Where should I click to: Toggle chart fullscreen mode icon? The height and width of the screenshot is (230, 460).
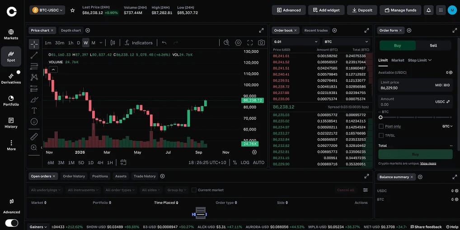coord(250,43)
